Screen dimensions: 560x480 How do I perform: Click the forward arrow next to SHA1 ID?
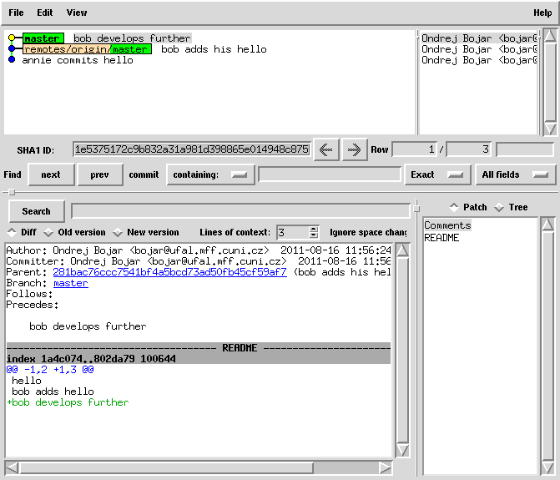point(355,149)
